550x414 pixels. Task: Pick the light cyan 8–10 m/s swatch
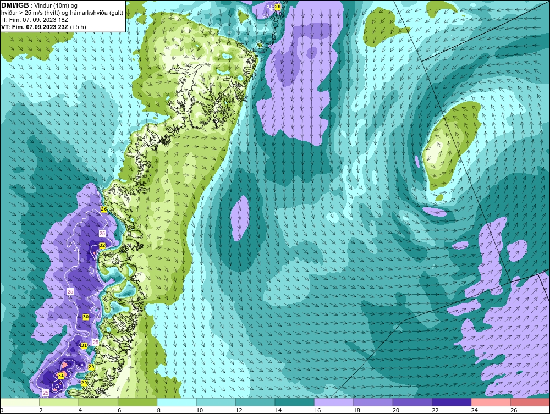click(x=177, y=402)
